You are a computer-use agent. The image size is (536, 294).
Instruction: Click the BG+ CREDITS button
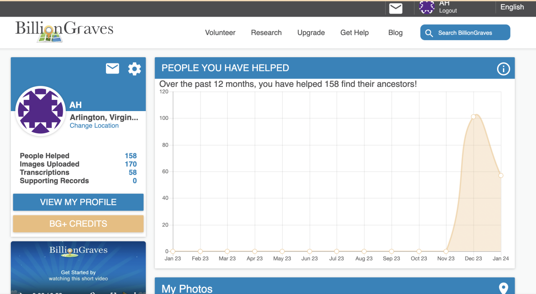pyautogui.click(x=78, y=224)
